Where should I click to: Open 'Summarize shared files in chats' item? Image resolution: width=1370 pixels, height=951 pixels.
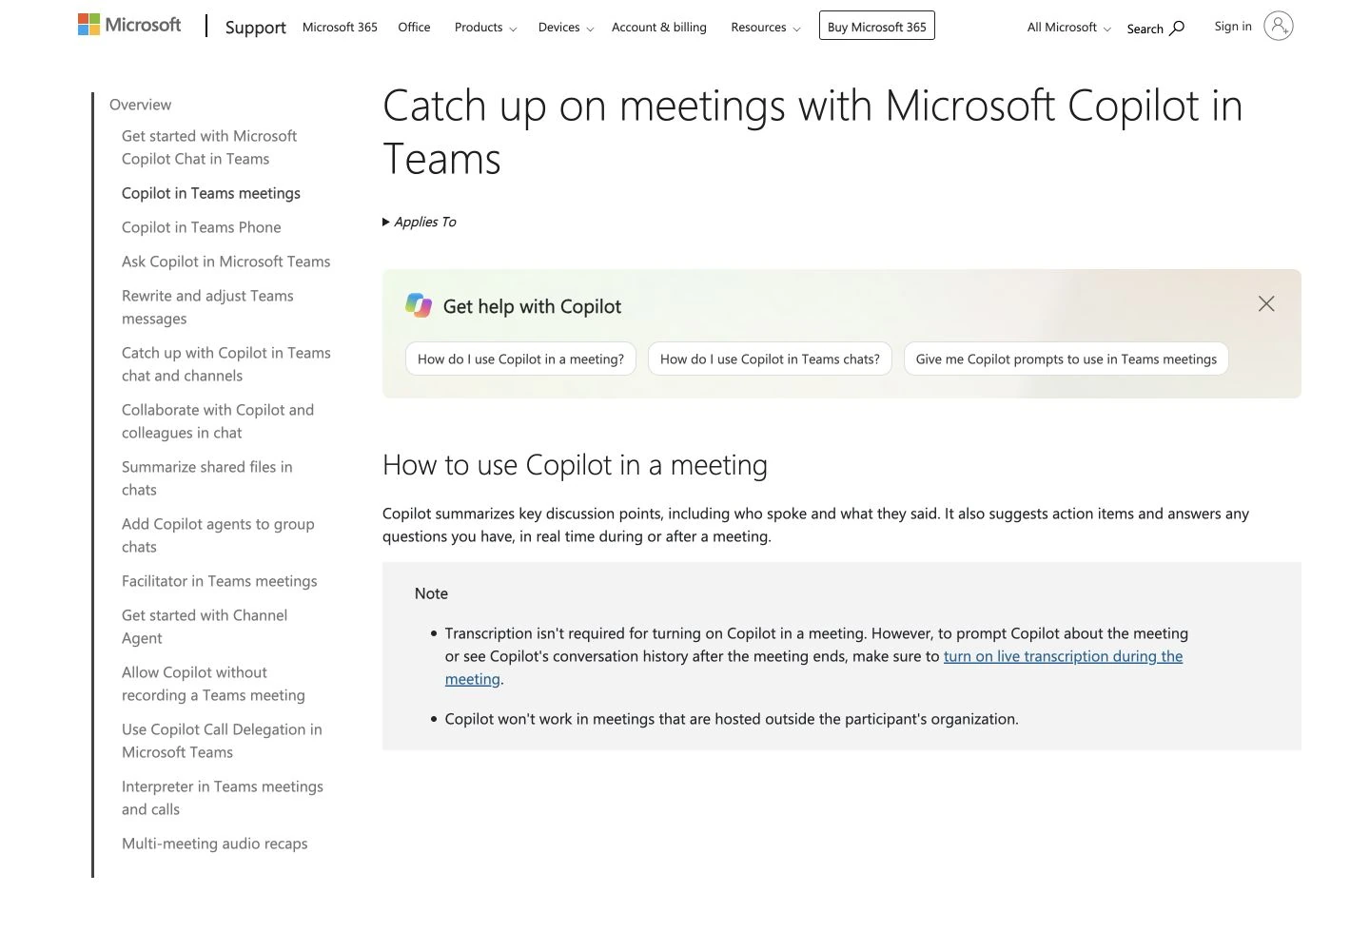coord(207,478)
